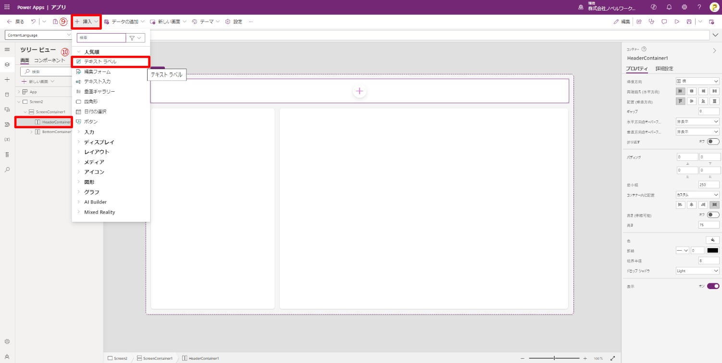Open the ドロップ シャドウ Light dropdown

pos(697,270)
